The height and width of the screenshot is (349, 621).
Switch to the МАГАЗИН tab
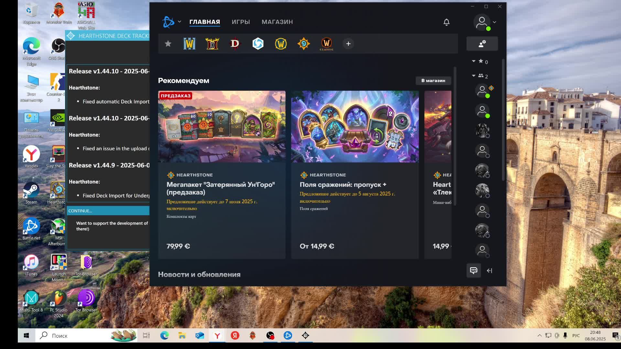277,22
